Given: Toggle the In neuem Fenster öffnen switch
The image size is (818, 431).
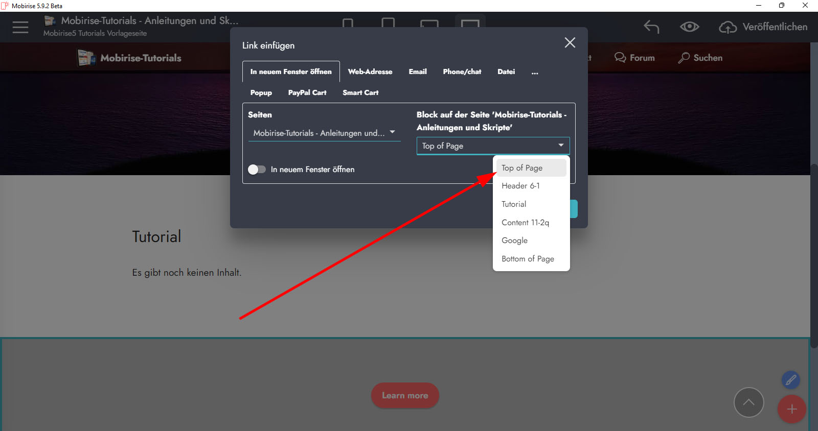Looking at the screenshot, I should (257, 170).
